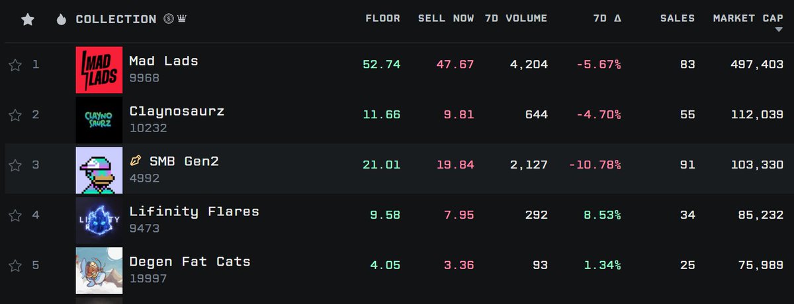Click the descending sort arrow under MARKET CAP
Screen dimensions: 794x304
[x=778, y=31]
